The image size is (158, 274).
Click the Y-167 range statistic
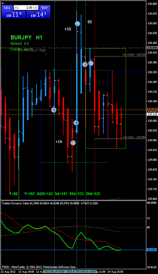click(x=30, y=194)
